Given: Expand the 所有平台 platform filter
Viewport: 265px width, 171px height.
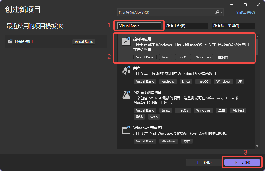Looking at the screenshot, I should point(187,26).
